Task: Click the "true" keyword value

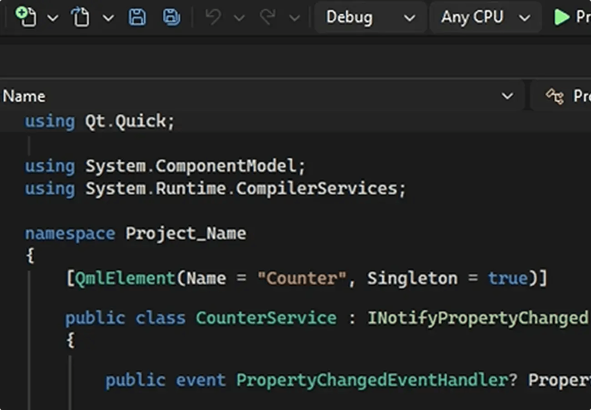Action: pyautogui.click(x=508, y=278)
